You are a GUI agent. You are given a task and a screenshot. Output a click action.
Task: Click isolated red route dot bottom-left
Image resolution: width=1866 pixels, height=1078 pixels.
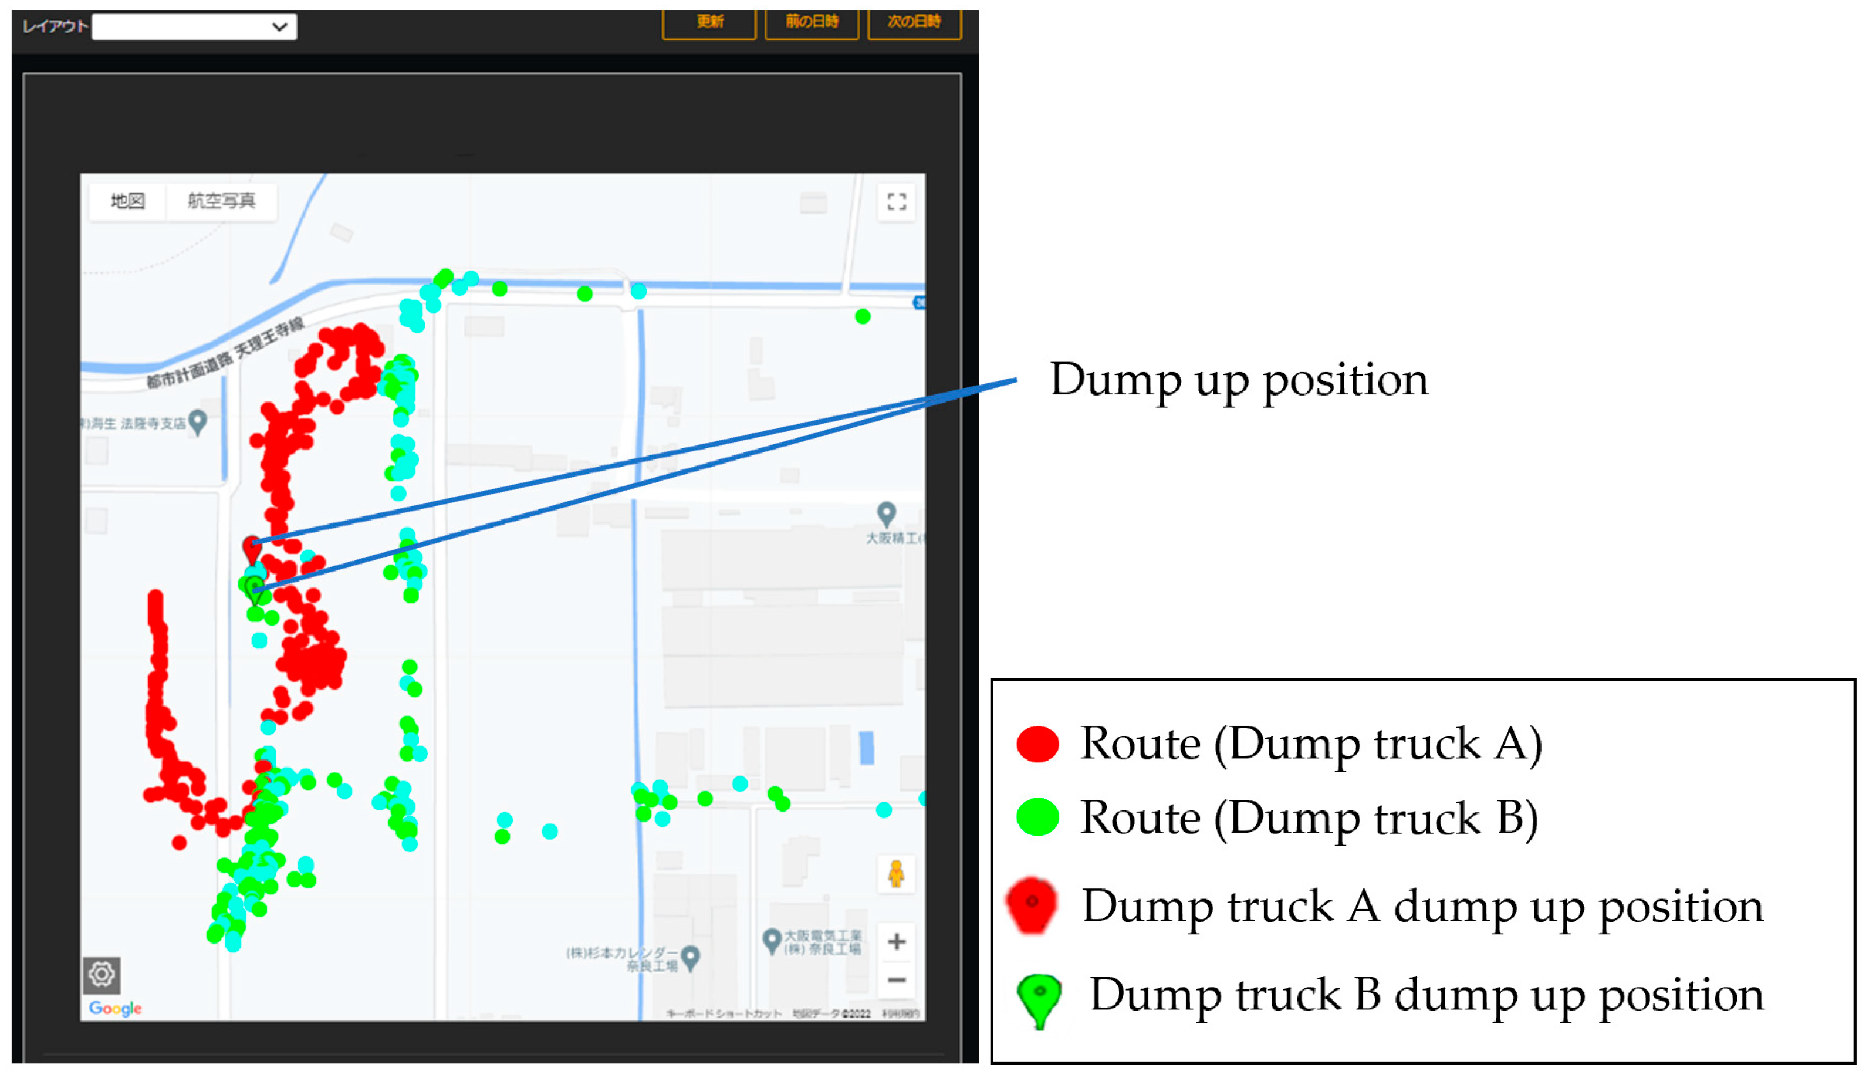179,842
